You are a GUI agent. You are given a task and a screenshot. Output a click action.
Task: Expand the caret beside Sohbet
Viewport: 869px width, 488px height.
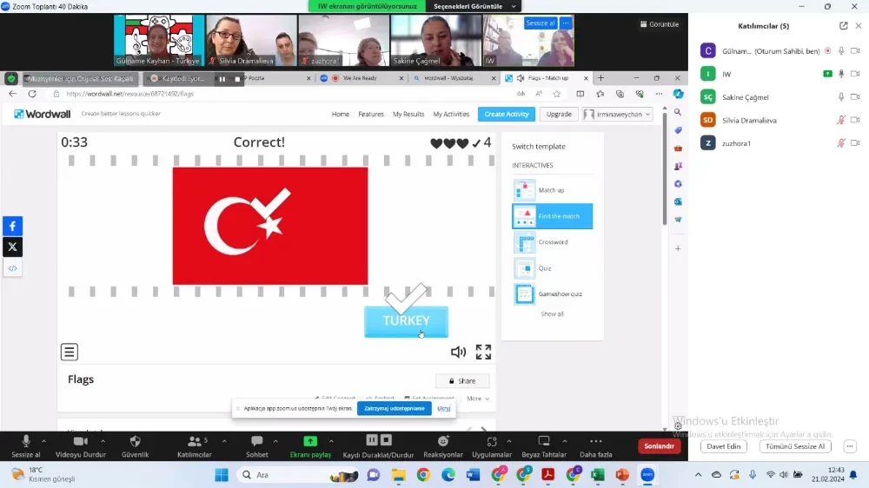(x=275, y=441)
